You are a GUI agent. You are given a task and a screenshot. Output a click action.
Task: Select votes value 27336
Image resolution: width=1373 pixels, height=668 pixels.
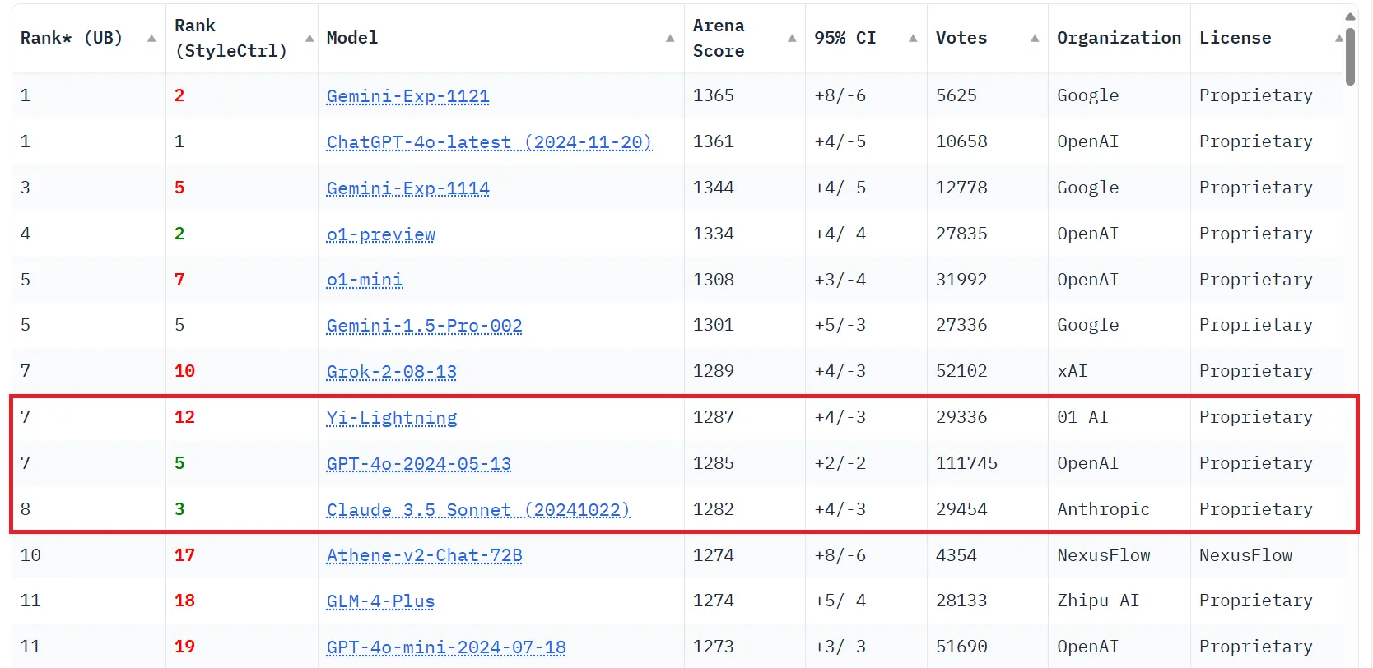pos(961,325)
